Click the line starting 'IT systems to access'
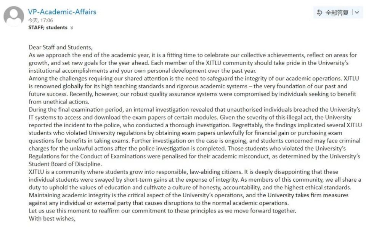Viewport: 366px width, 227px height. coord(190,117)
